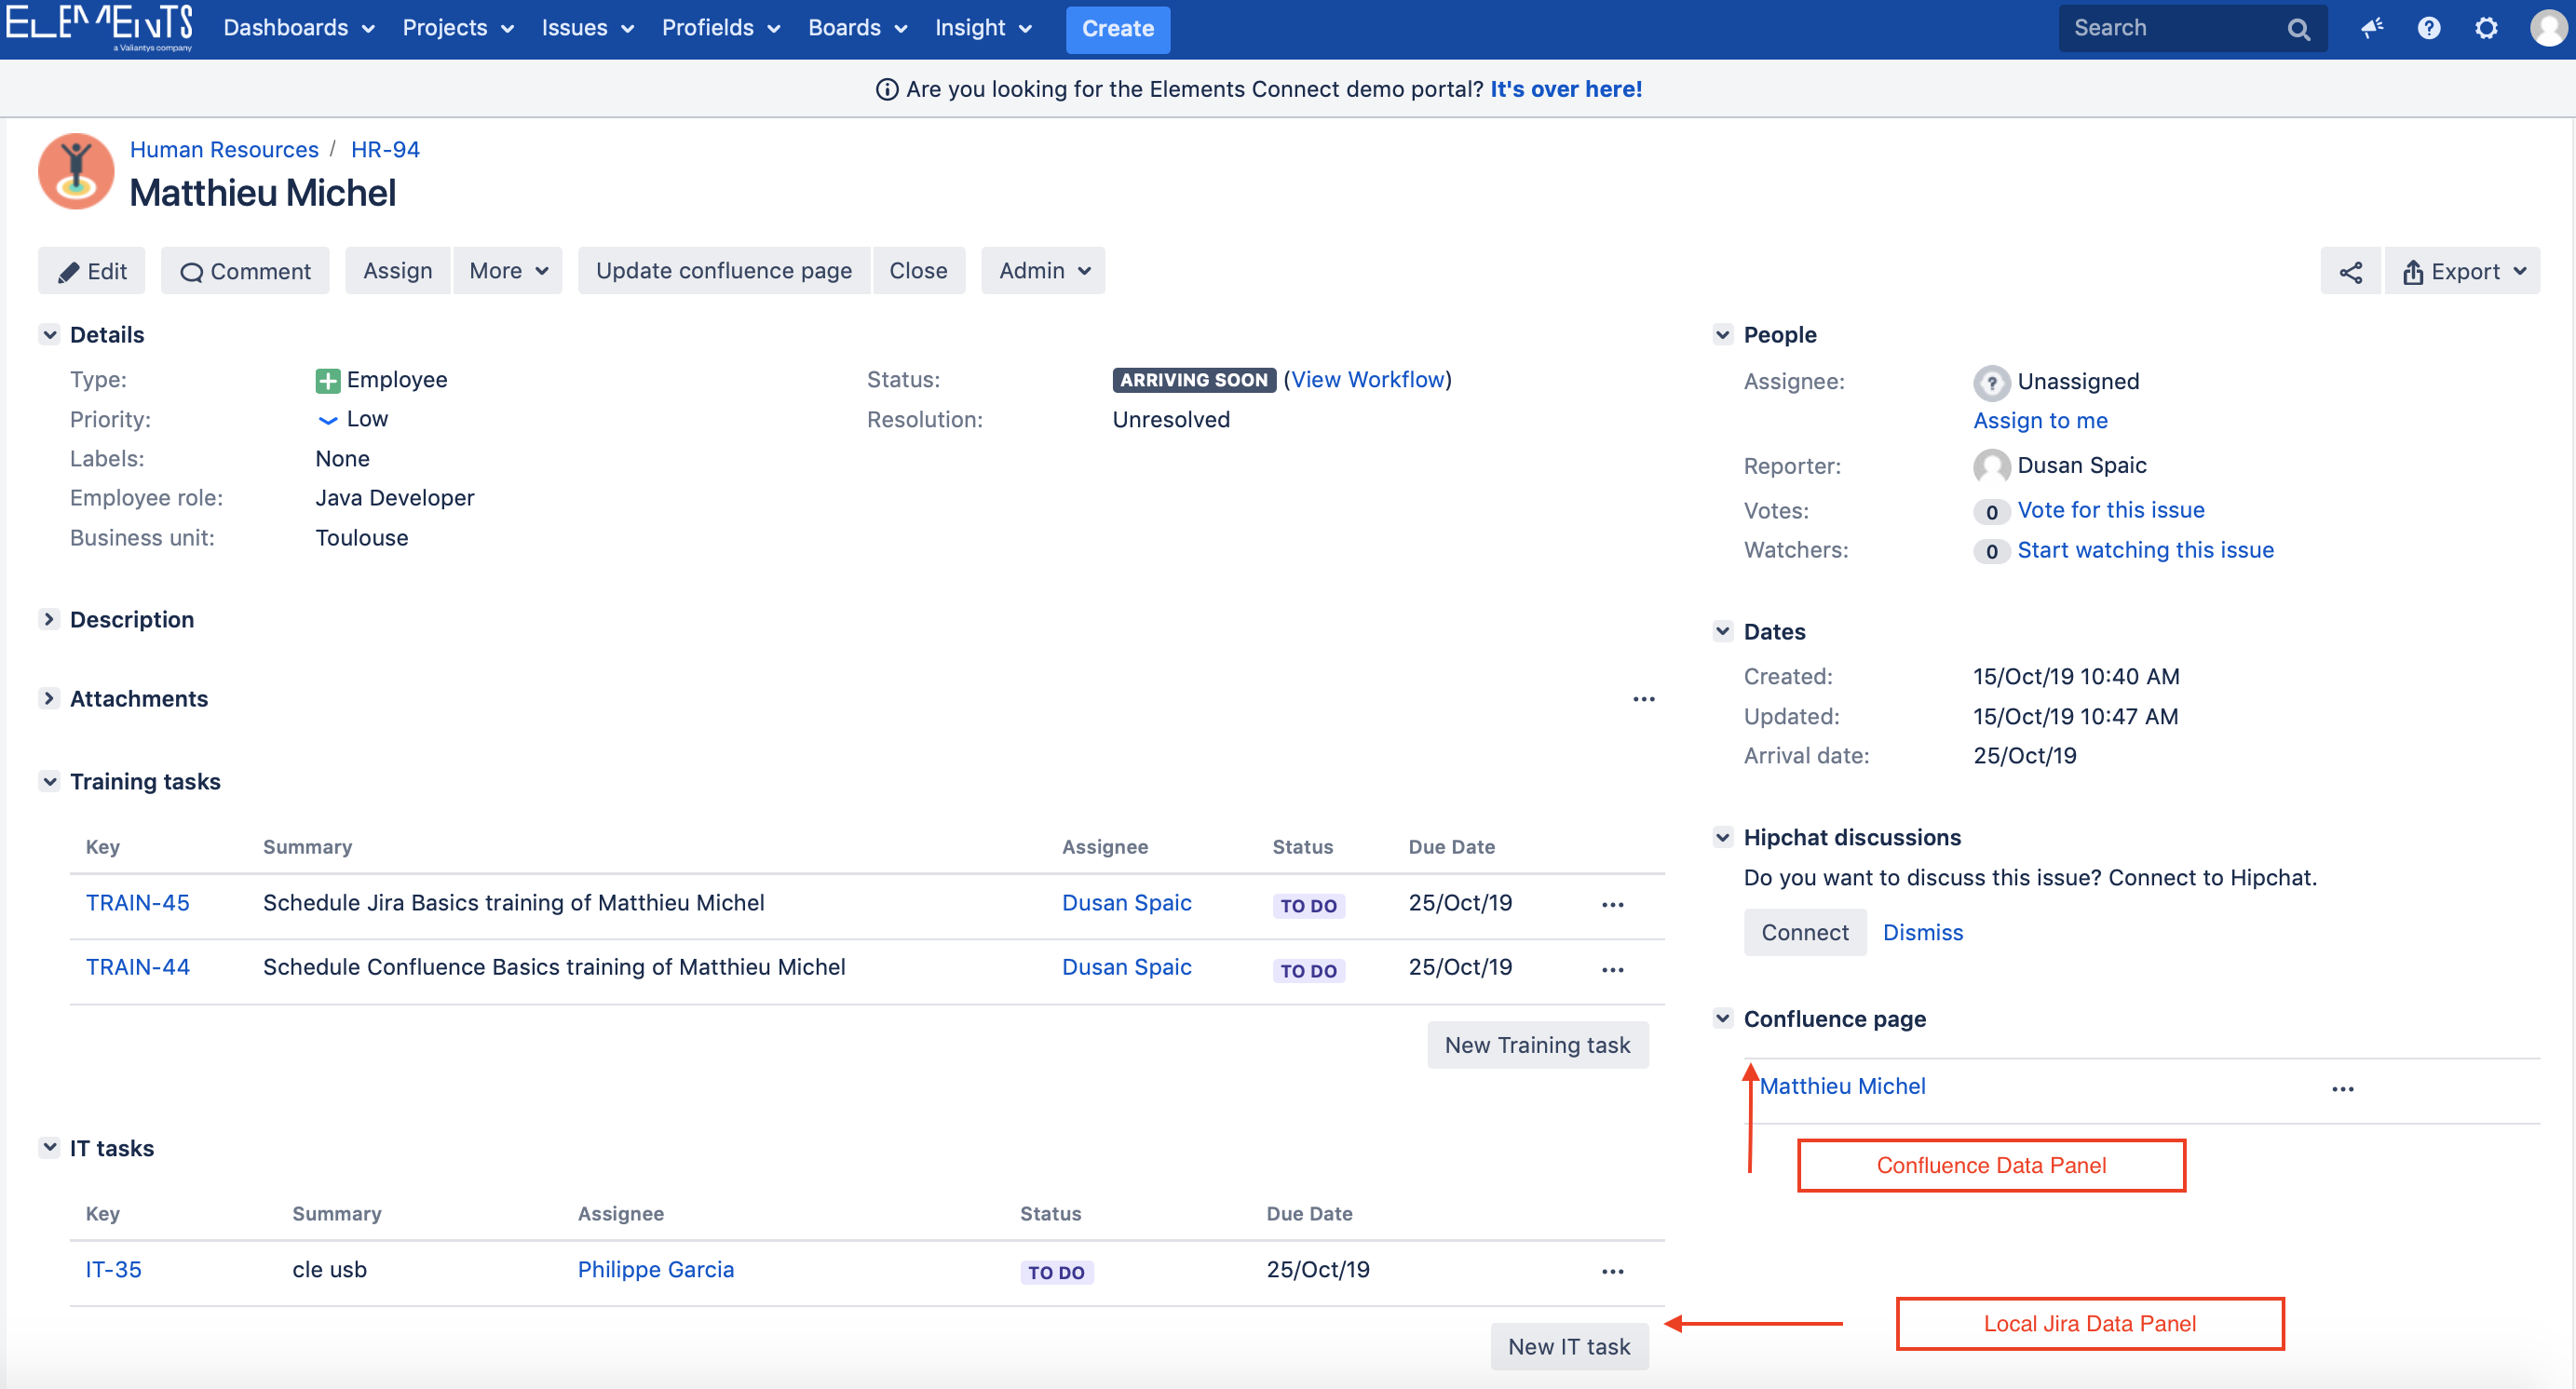2576x1389 pixels.
Task: Open your profile avatar icon
Action: (2545, 28)
